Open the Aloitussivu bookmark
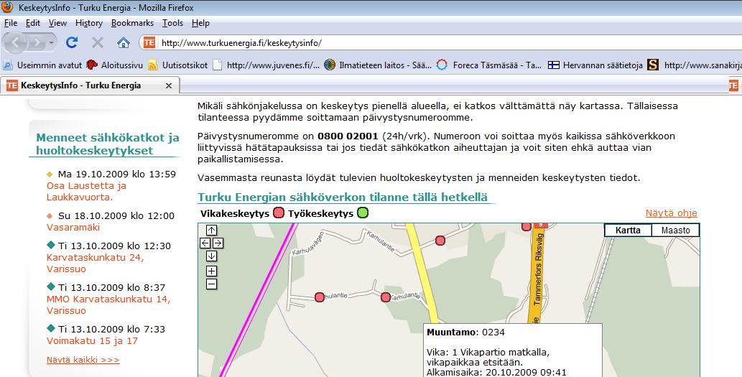Viewport: 742px width, 377px height. (x=114, y=65)
